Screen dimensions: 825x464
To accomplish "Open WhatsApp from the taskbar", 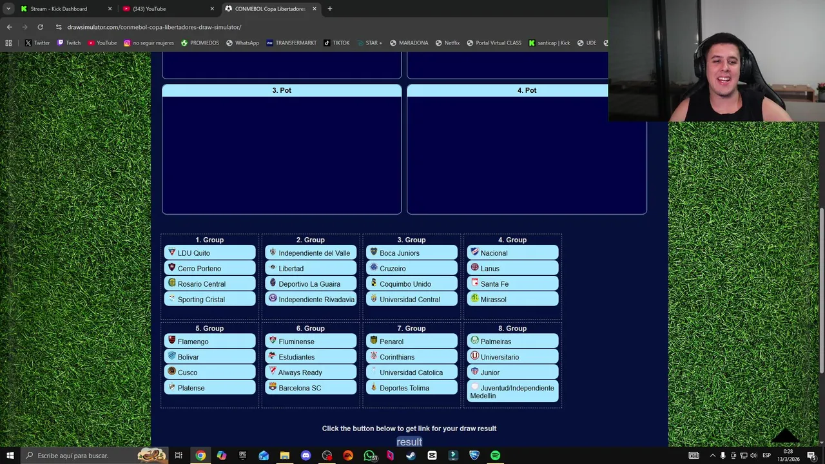I will [x=369, y=456].
